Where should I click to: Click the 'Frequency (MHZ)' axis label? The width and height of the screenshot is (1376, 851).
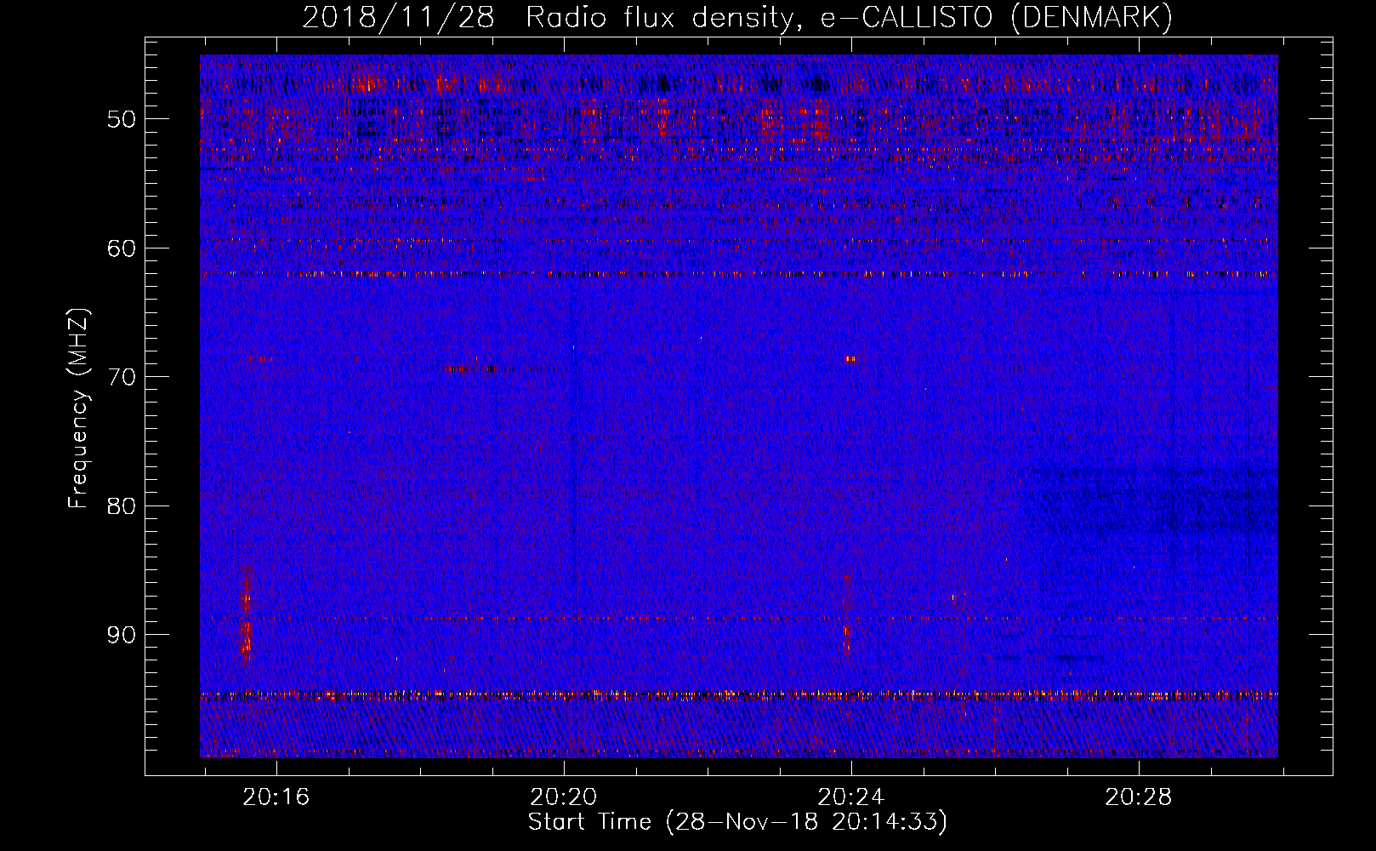click(78, 408)
